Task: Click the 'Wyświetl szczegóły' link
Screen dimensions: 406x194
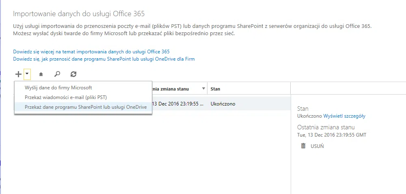Action: 344,116
